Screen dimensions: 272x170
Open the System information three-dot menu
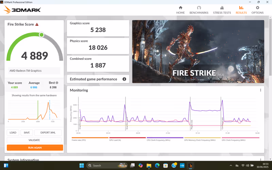point(260,159)
